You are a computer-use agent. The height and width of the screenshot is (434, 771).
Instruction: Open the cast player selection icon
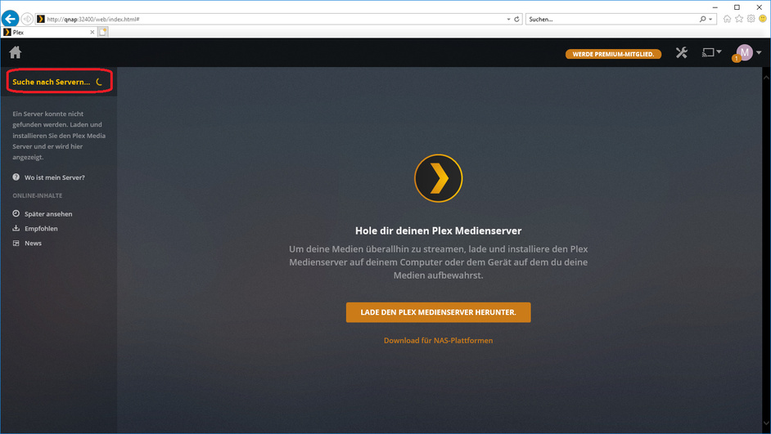click(x=708, y=52)
